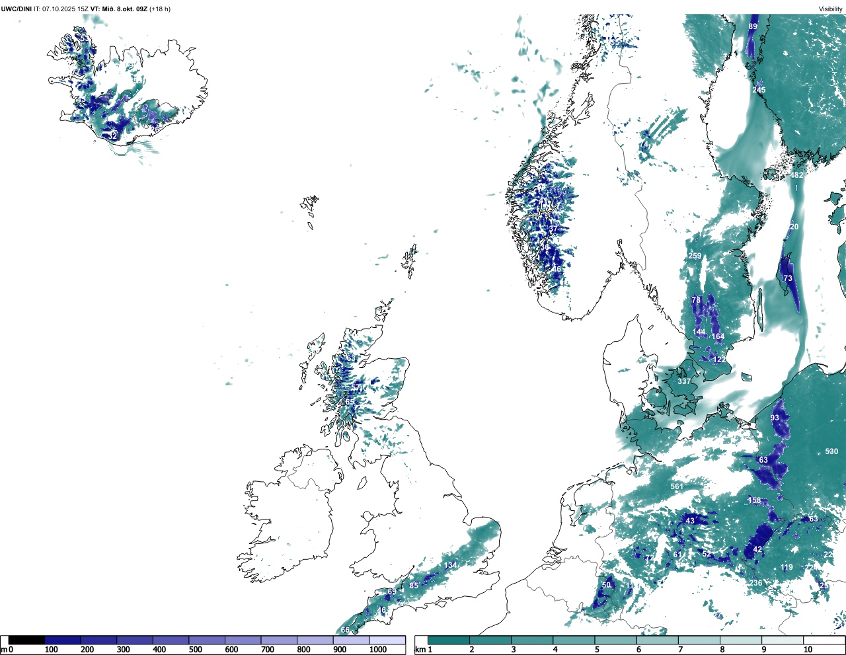The height and width of the screenshot is (655, 846).
Task: Click the 1000 tick label in meter legend
Action: tap(377, 650)
